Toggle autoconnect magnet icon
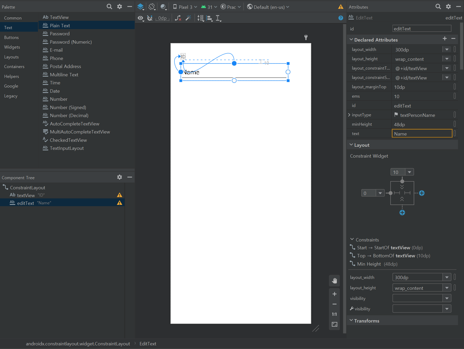Viewport: 464px width, 349px height. (150, 18)
